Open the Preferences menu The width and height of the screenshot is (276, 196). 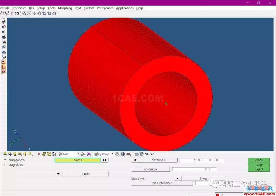(105, 8)
